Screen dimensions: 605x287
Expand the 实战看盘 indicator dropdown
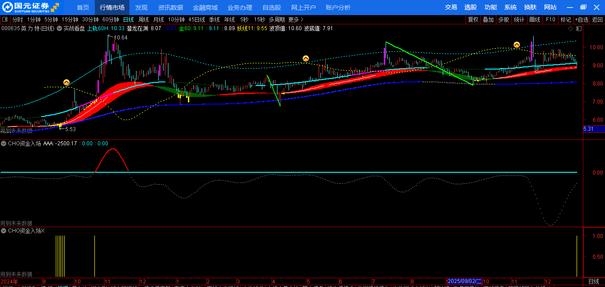pos(59,28)
